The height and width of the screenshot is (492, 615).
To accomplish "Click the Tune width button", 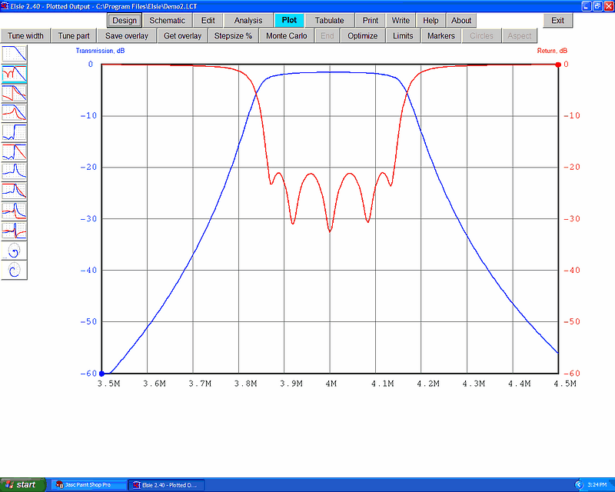I will [x=27, y=36].
